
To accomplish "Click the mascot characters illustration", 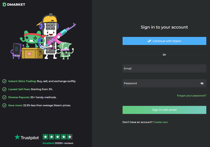I will [x=43, y=36].
